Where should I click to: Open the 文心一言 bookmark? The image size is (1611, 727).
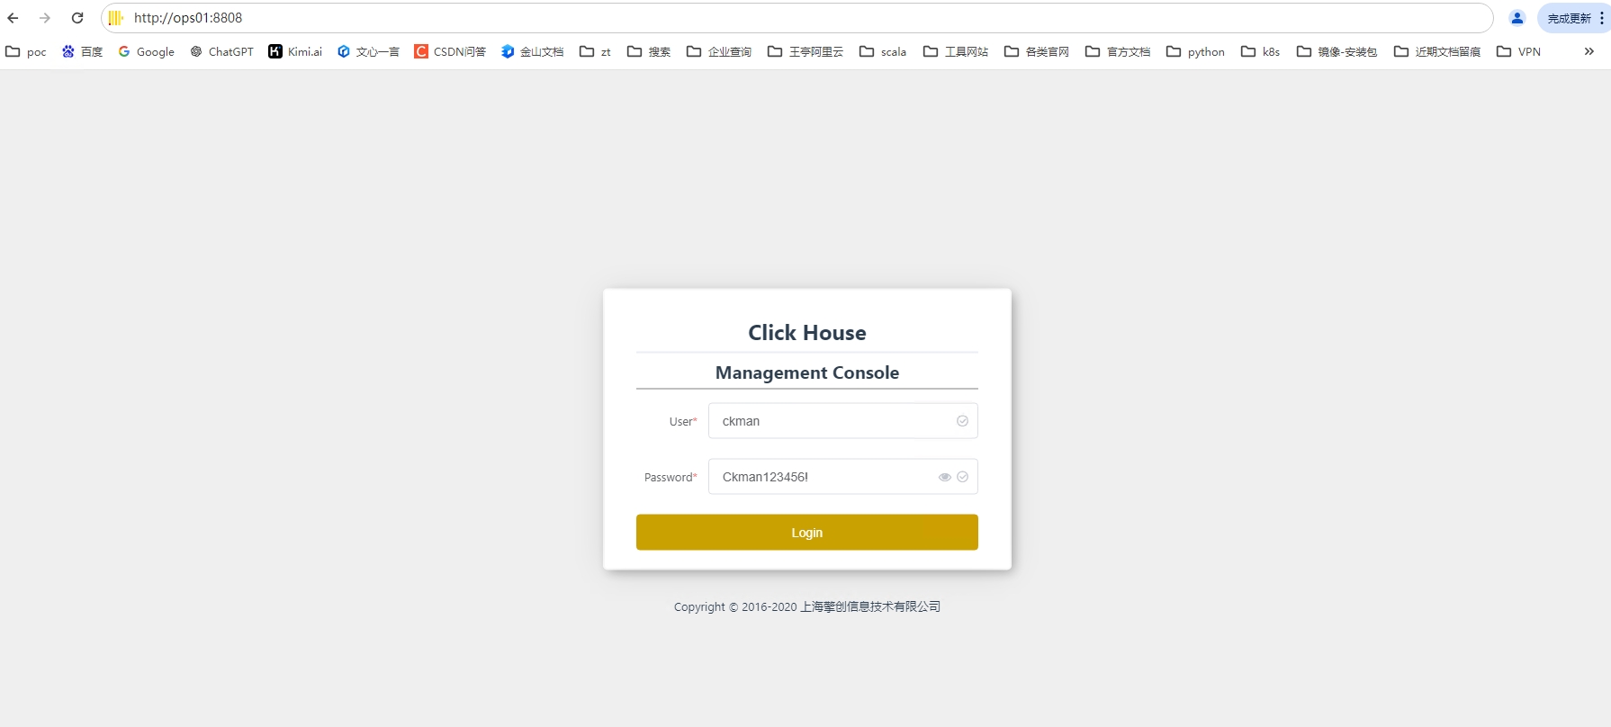pos(368,51)
